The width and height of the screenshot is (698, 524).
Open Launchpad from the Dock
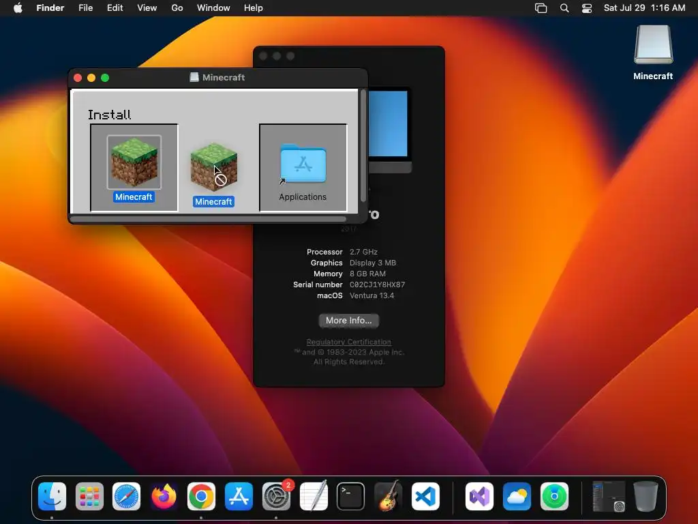point(89,496)
